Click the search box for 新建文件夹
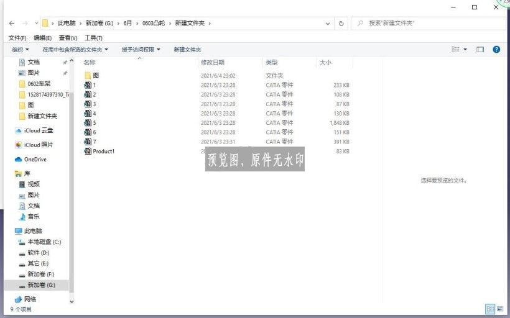 (428, 24)
